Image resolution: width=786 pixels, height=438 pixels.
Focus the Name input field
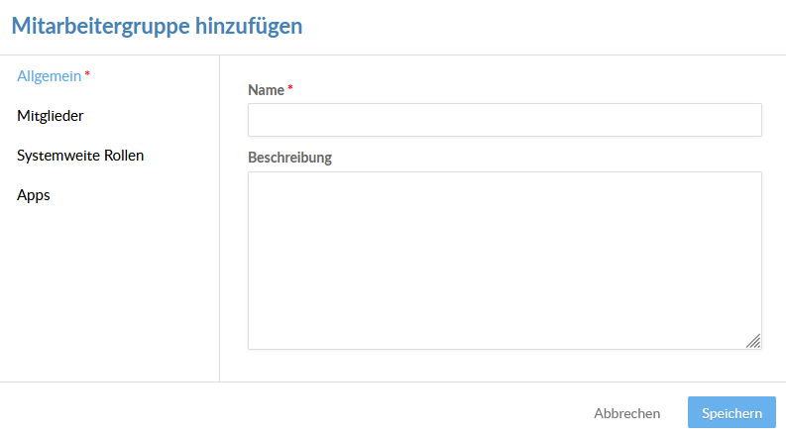(x=505, y=120)
